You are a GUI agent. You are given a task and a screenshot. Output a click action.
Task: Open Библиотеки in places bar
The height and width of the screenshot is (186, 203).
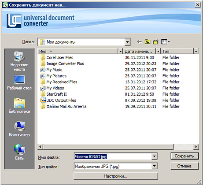click(x=19, y=106)
